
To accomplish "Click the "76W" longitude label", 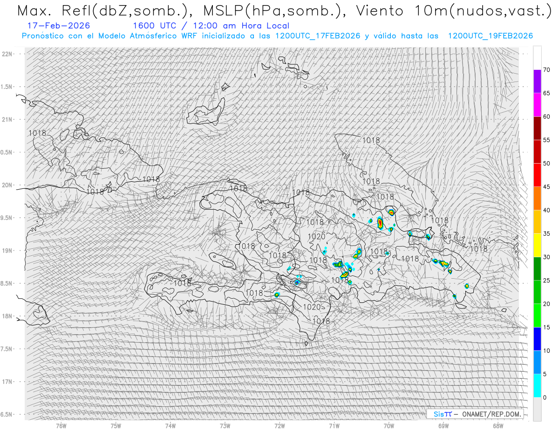I will point(61,426).
